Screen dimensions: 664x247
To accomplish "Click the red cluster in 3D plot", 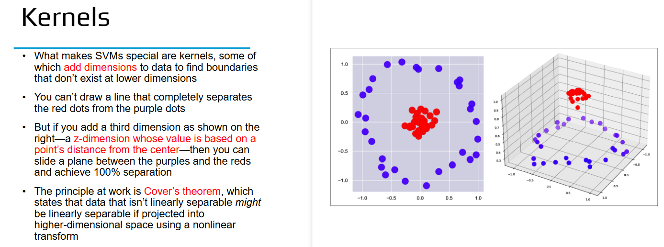I will 577,95.
